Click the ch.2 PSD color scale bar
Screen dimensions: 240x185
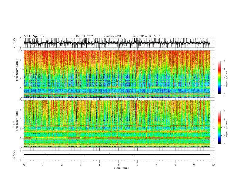click(x=219, y=127)
